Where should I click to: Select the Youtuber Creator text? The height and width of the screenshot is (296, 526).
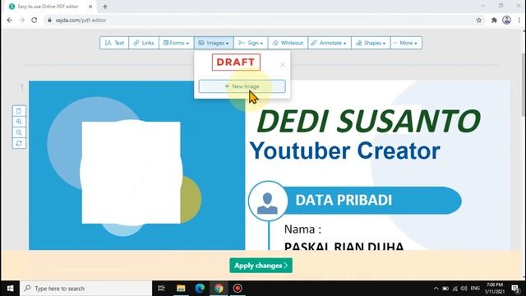click(x=345, y=151)
